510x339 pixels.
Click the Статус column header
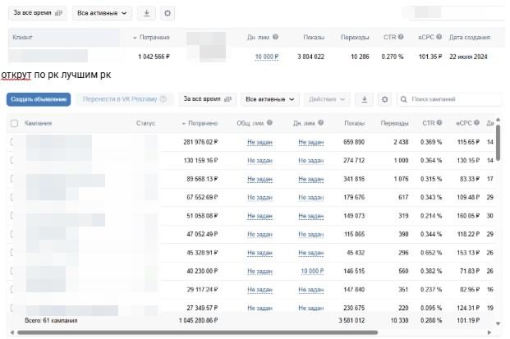click(145, 123)
